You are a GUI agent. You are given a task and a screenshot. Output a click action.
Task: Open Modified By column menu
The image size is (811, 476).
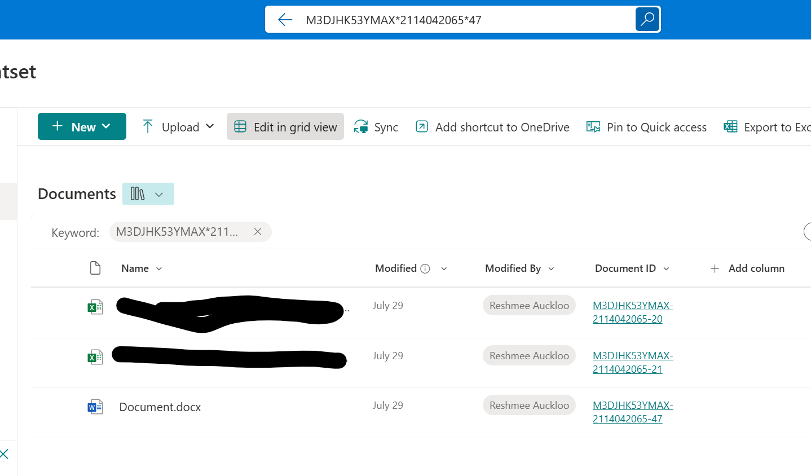coord(551,269)
